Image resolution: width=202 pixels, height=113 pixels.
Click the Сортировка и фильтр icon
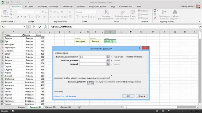[x=164, y=12]
